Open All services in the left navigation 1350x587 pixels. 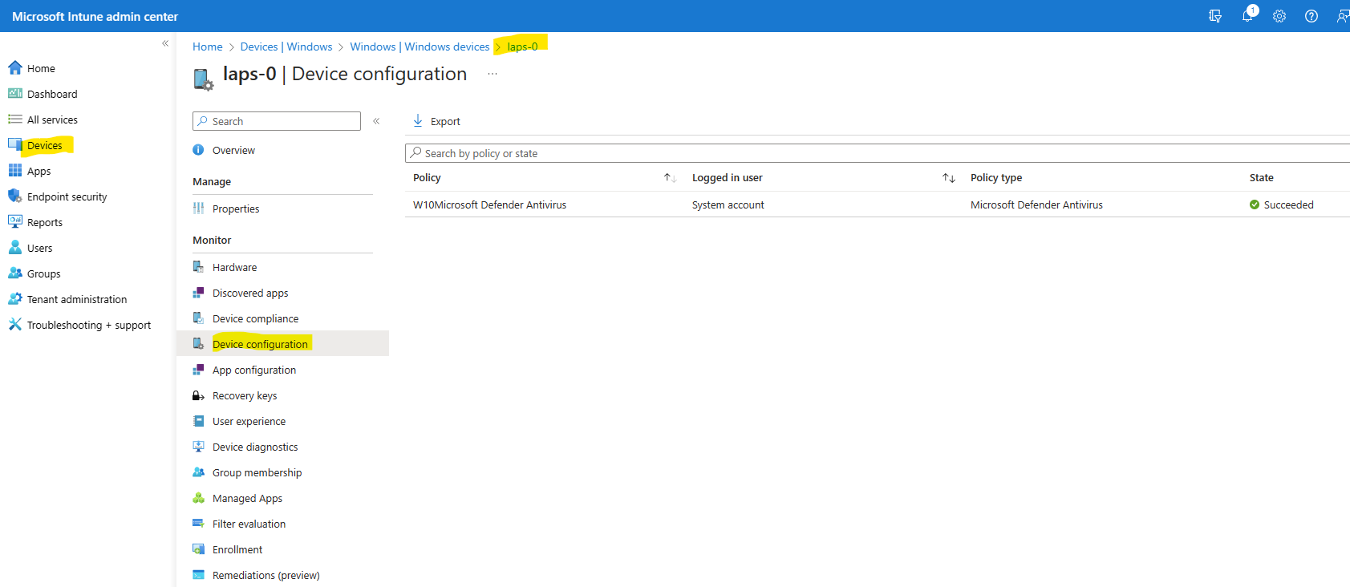(x=52, y=120)
